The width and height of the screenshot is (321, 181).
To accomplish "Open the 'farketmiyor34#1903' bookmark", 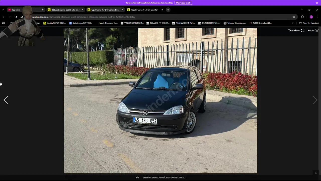I will pos(81,23).
